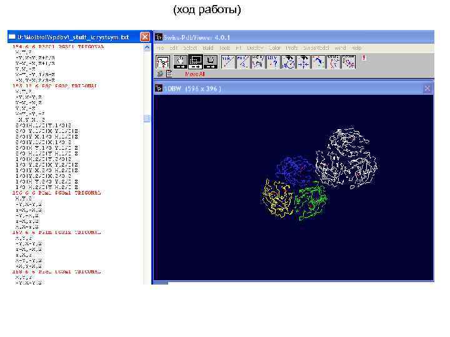
Task: Choose the measure bond angle tool
Action: click(x=243, y=62)
